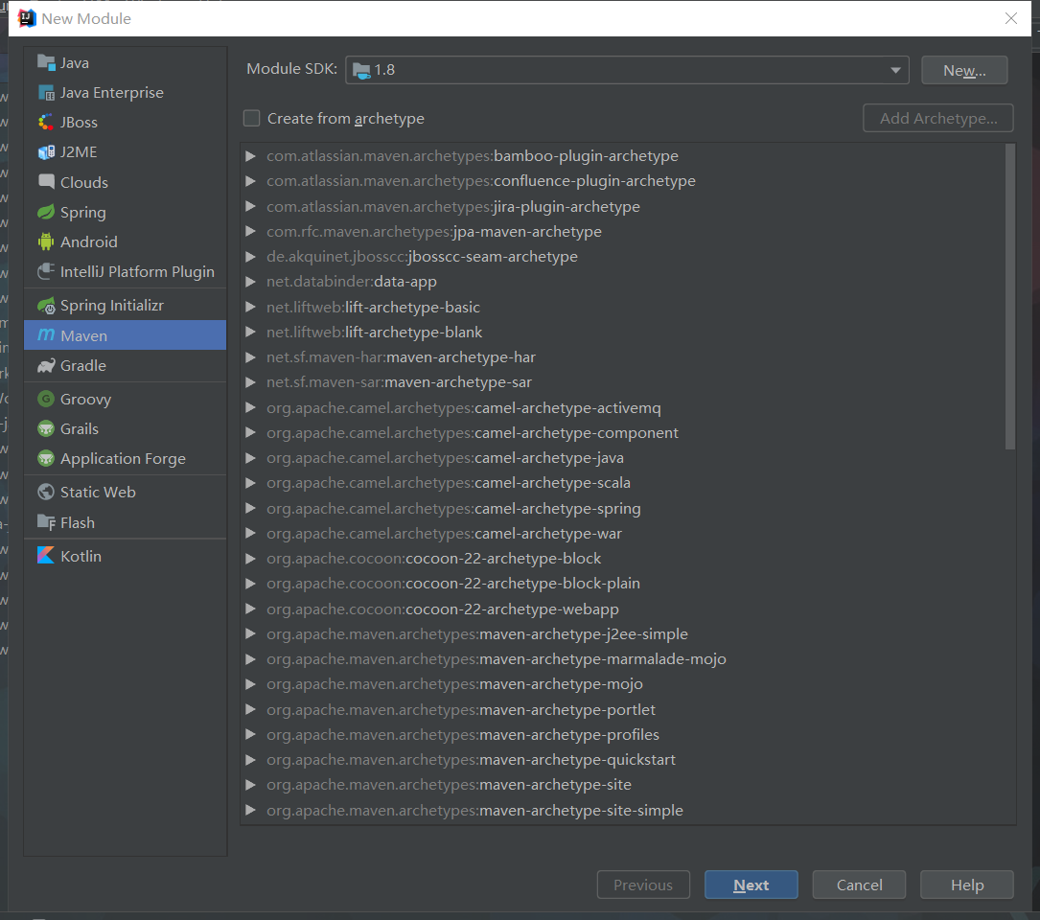
Task: Click the Application Forge icon
Action: 46,459
